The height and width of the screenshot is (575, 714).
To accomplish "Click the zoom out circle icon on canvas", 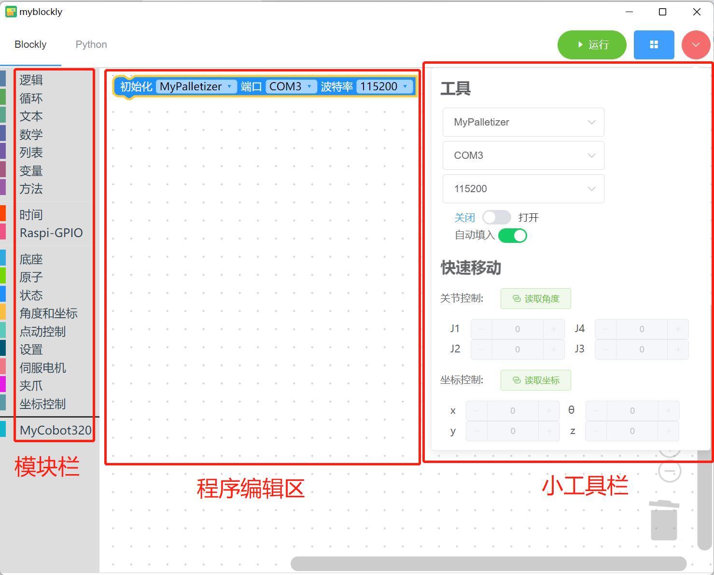I will click(x=670, y=471).
